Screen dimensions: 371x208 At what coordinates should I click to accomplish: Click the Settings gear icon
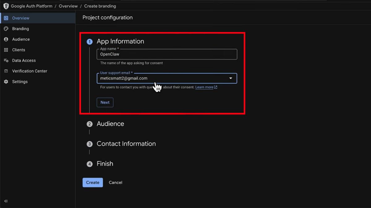pyautogui.click(x=6, y=82)
